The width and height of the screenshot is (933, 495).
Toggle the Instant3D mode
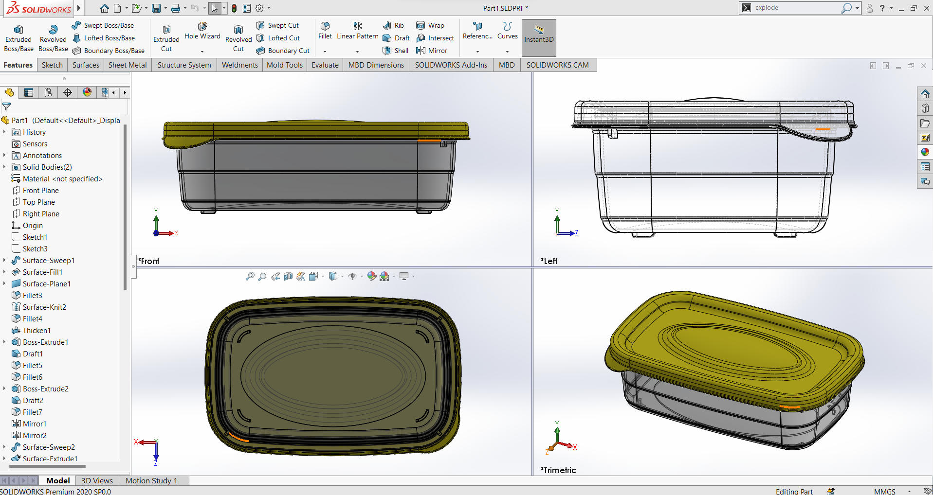click(x=539, y=38)
